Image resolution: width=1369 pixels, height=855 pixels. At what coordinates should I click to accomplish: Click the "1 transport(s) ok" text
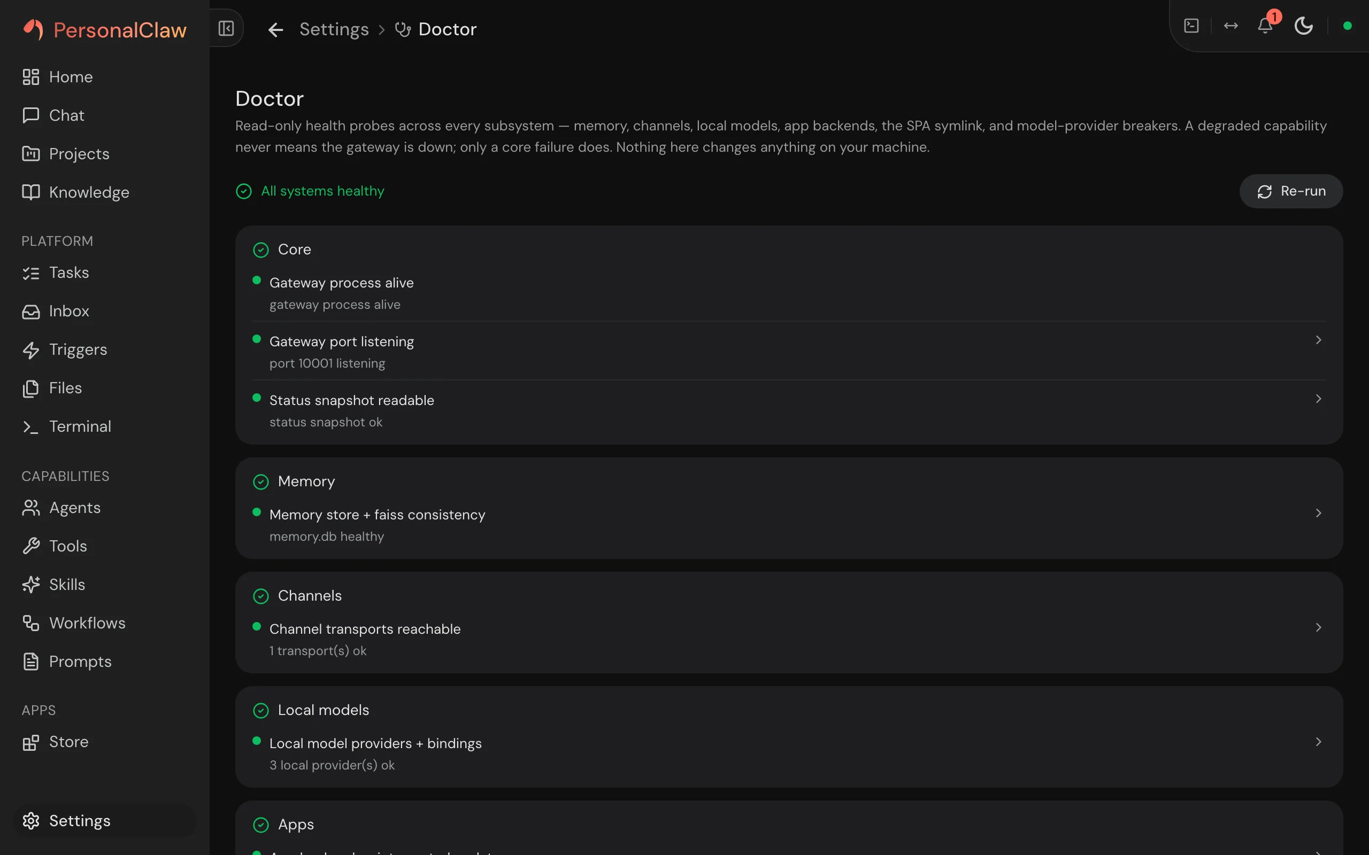[x=318, y=651]
